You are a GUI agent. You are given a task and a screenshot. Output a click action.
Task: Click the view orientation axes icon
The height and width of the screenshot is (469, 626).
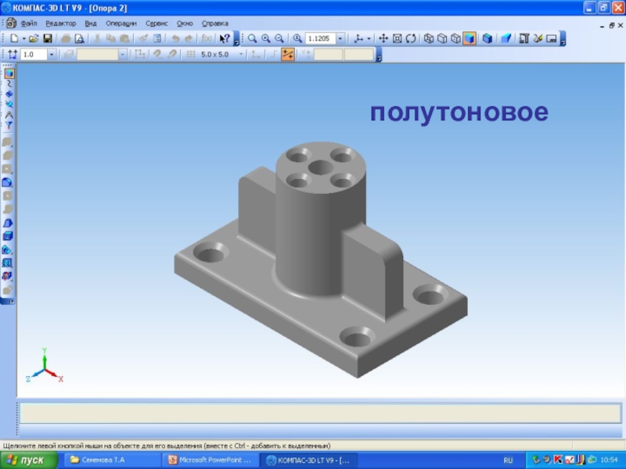[x=358, y=38]
